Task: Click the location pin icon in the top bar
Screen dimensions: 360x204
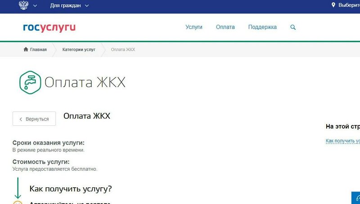Action: 333,5
